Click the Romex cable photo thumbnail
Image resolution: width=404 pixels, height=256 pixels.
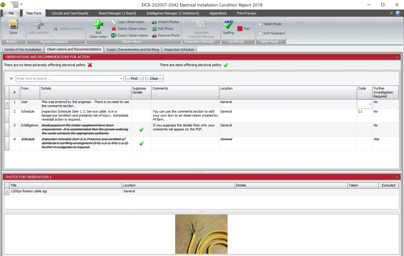[201, 234]
